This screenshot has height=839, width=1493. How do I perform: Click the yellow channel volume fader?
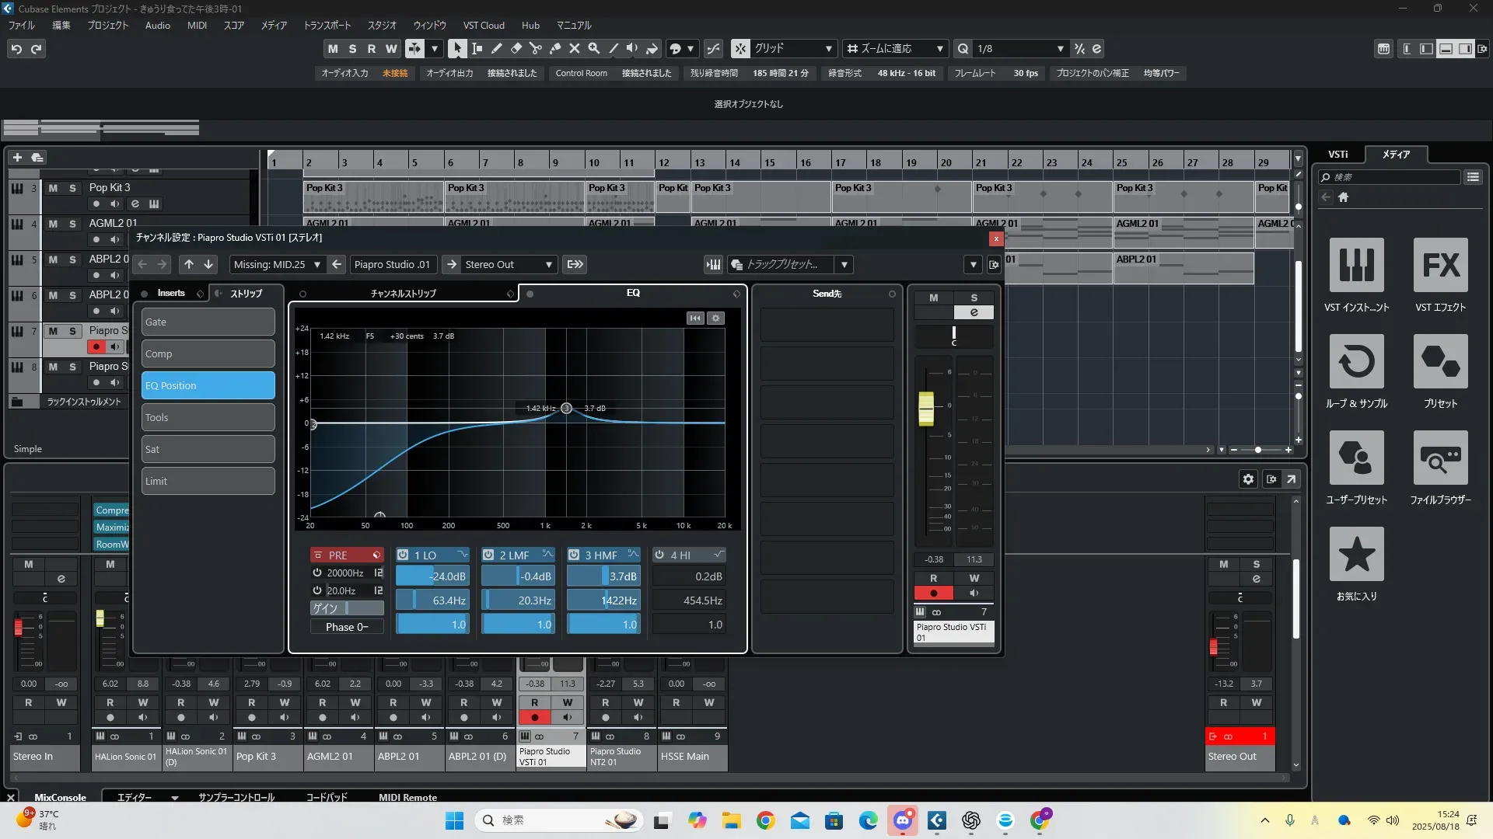925,408
